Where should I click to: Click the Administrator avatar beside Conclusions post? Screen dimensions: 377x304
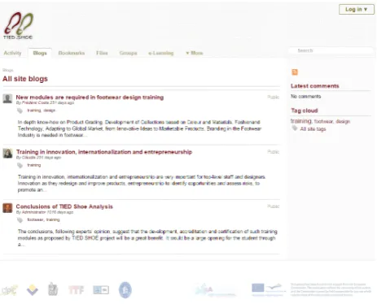click(7, 208)
